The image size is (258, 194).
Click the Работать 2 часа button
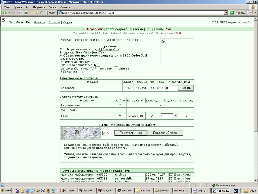[165, 133]
